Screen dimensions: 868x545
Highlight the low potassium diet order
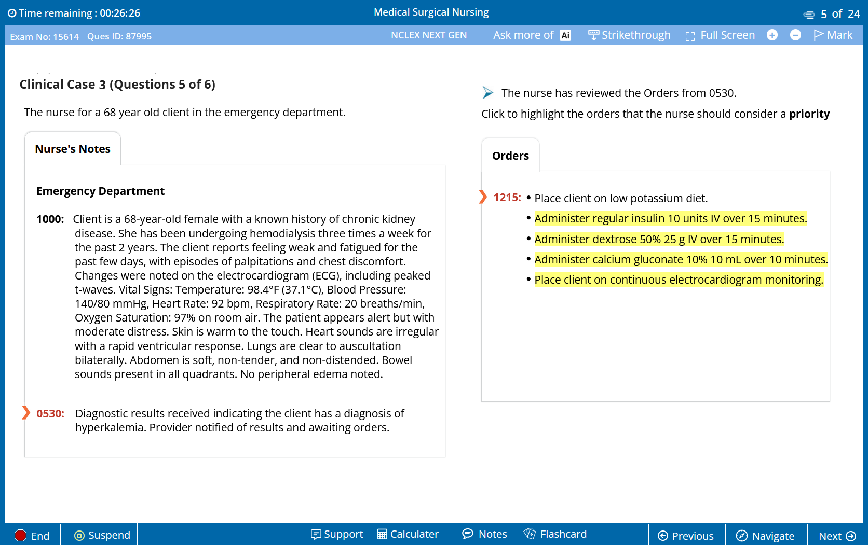[x=621, y=198]
